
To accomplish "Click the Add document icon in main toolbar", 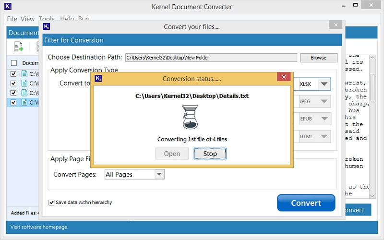I will [18, 47].
